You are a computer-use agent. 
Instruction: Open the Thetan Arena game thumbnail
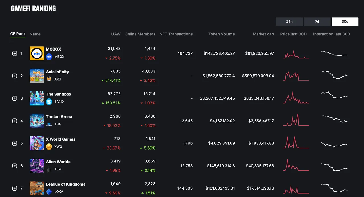[37, 121]
